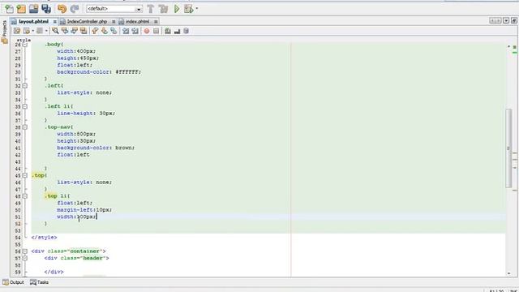Click the scrollbar down arrow in editor

click(x=508, y=273)
